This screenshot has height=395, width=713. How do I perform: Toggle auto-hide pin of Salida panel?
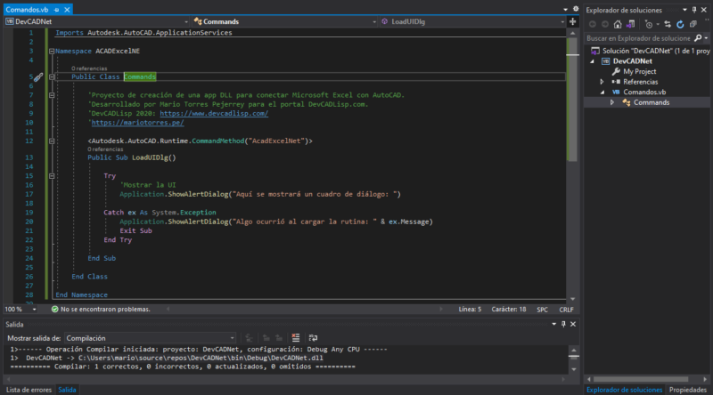563,324
